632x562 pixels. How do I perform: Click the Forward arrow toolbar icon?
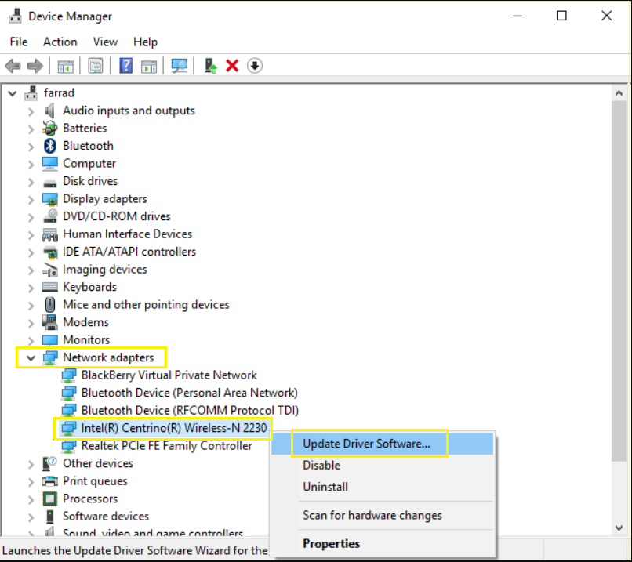[35, 66]
